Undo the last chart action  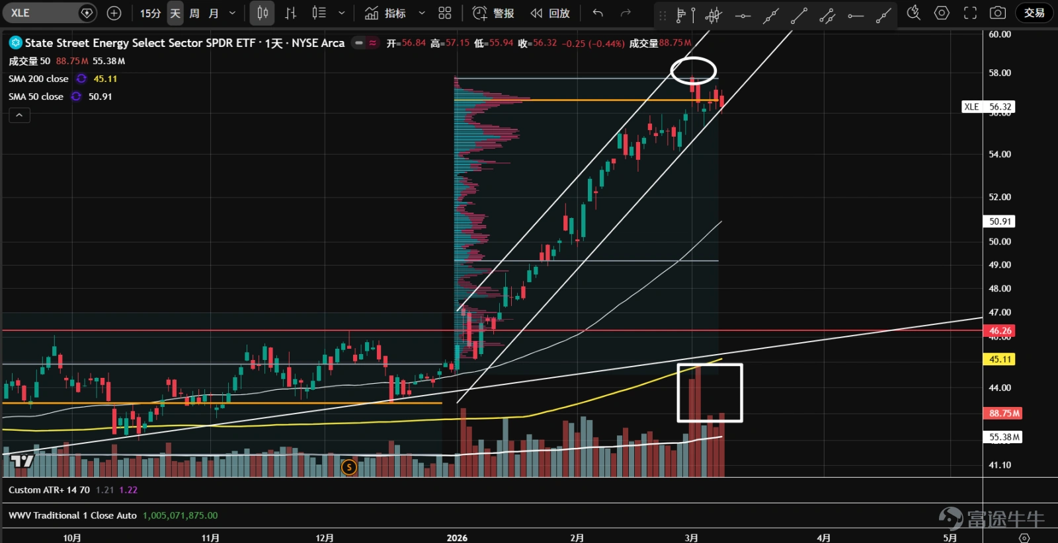[598, 13]
